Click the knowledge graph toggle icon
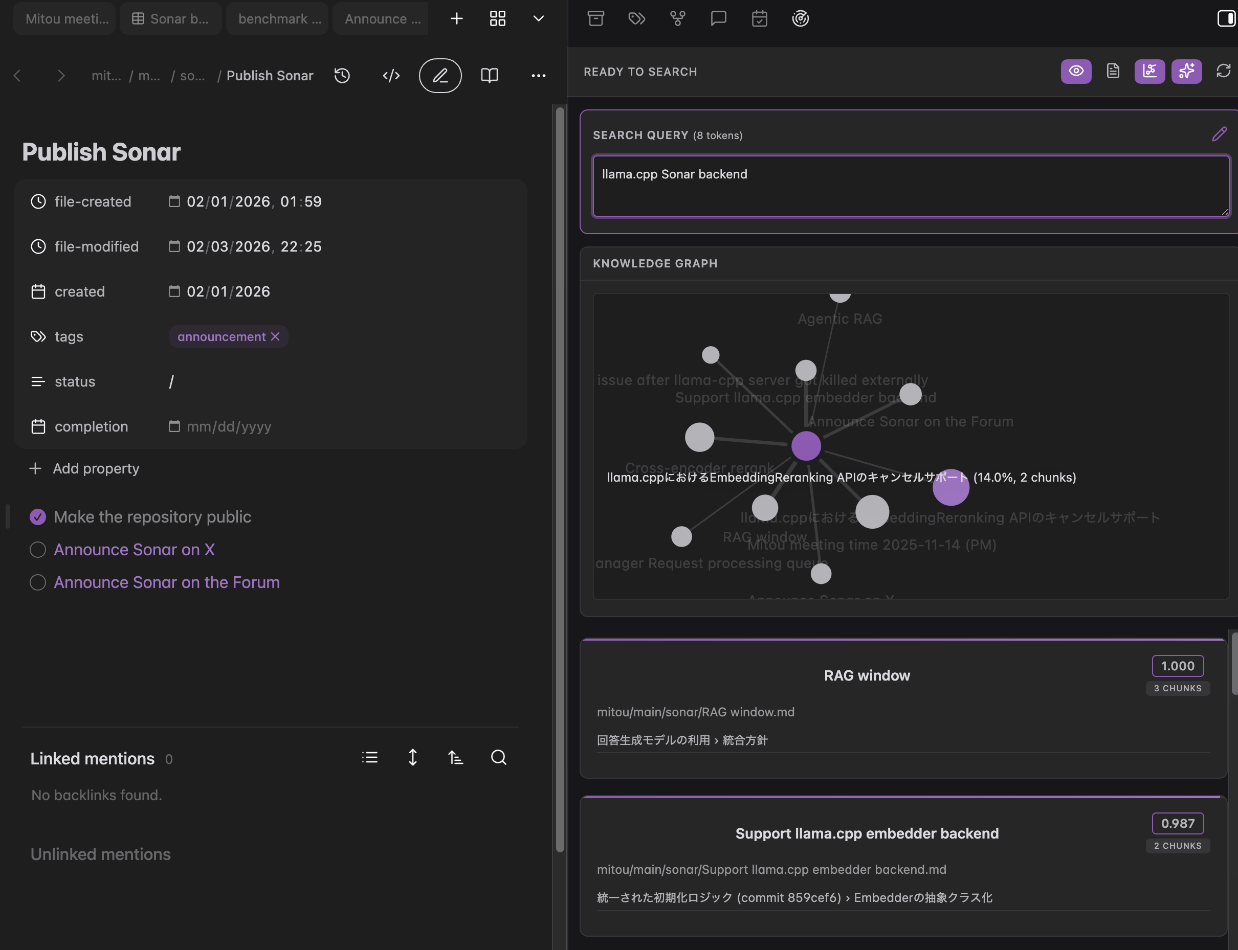This screenshot has height=950, width=1238. pos(1149,71)
